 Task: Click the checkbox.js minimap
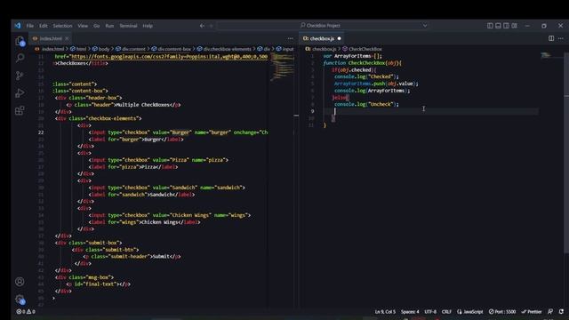[x=546, y=55]
